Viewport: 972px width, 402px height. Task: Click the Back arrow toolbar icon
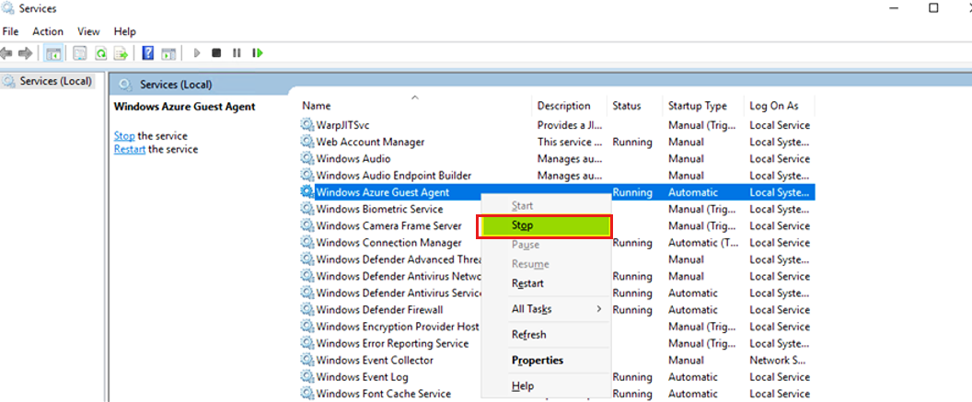[6, 53]
